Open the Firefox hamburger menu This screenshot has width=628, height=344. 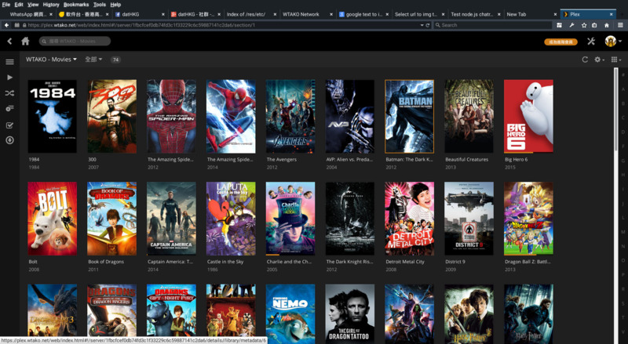coord(620,25)
